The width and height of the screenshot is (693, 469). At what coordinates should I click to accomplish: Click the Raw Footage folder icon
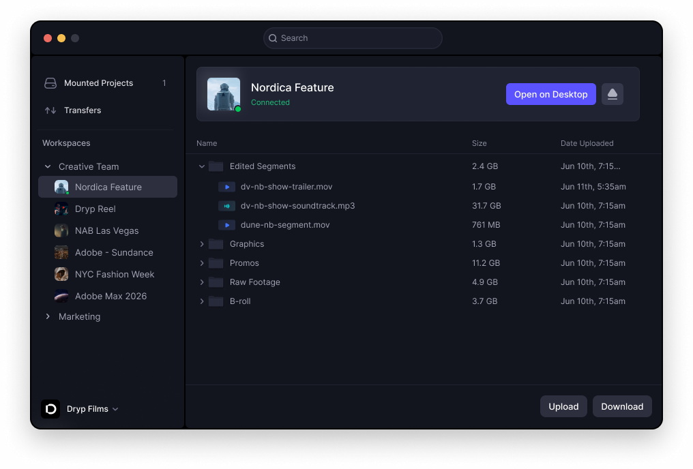[216, 282]
